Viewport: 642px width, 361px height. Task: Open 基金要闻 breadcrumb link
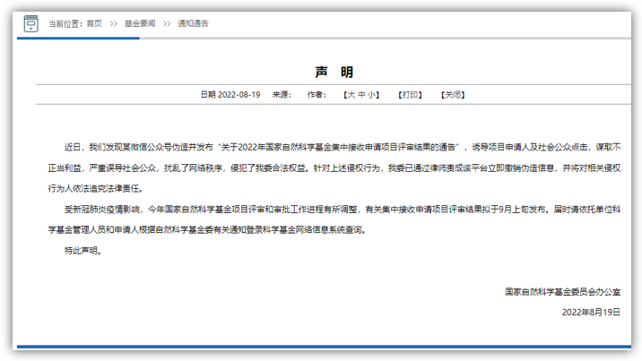point(140,23)
